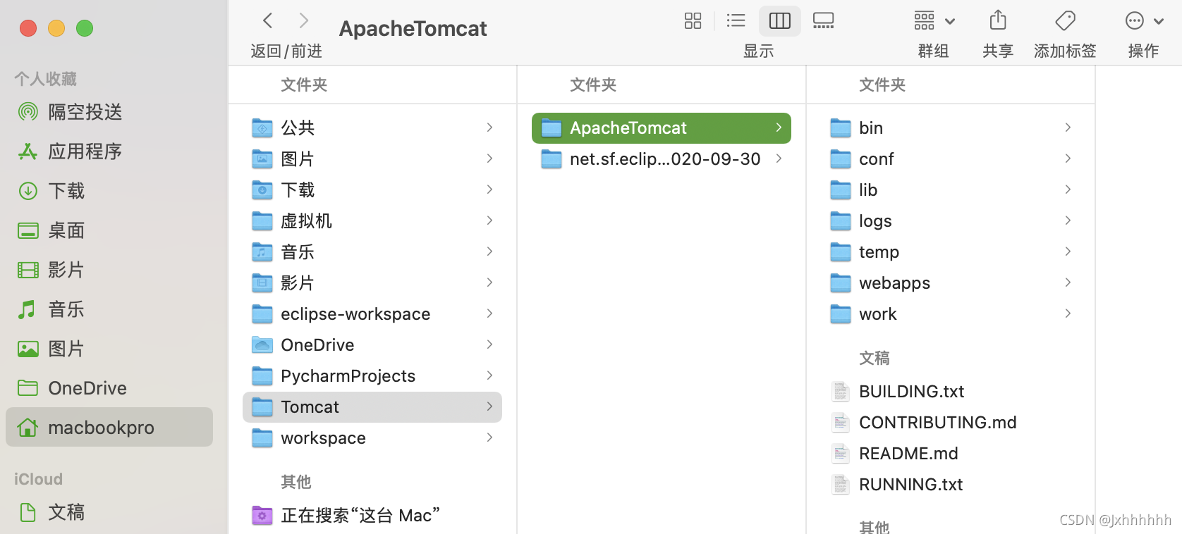Click the 共享 share icon
Image resolution: width=1182 pixels, height=534 pixels.
click(998, 20)
